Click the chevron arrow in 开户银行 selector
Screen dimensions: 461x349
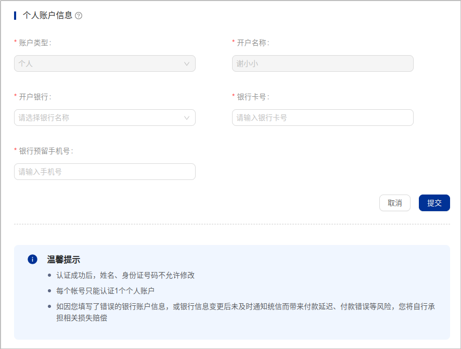click(187, 118)
